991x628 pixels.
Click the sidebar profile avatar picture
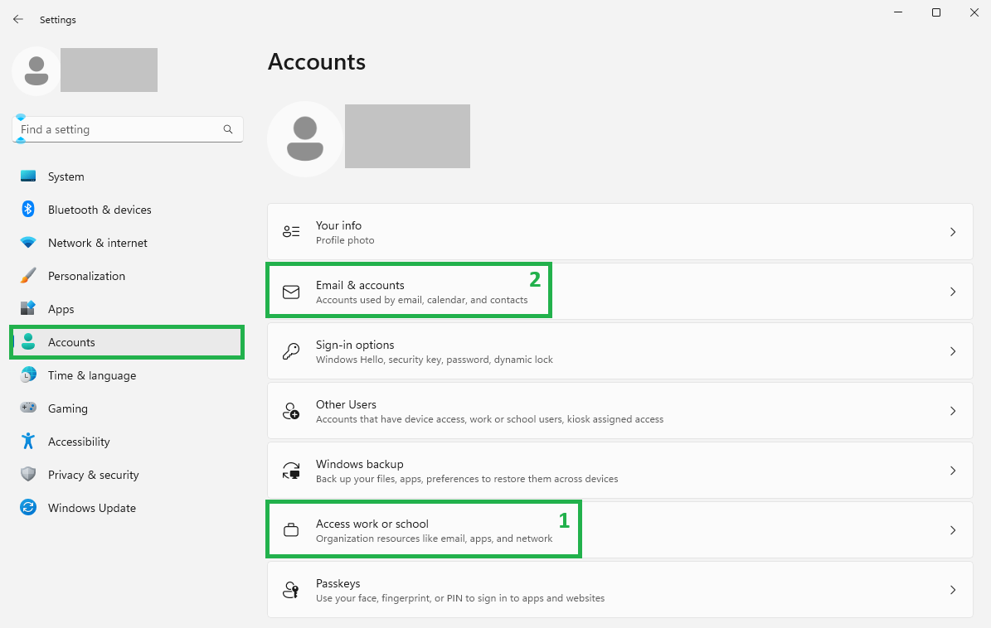(36, 70)
